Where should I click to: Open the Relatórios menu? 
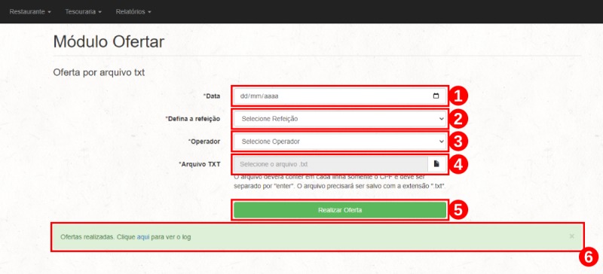(133, 11)
